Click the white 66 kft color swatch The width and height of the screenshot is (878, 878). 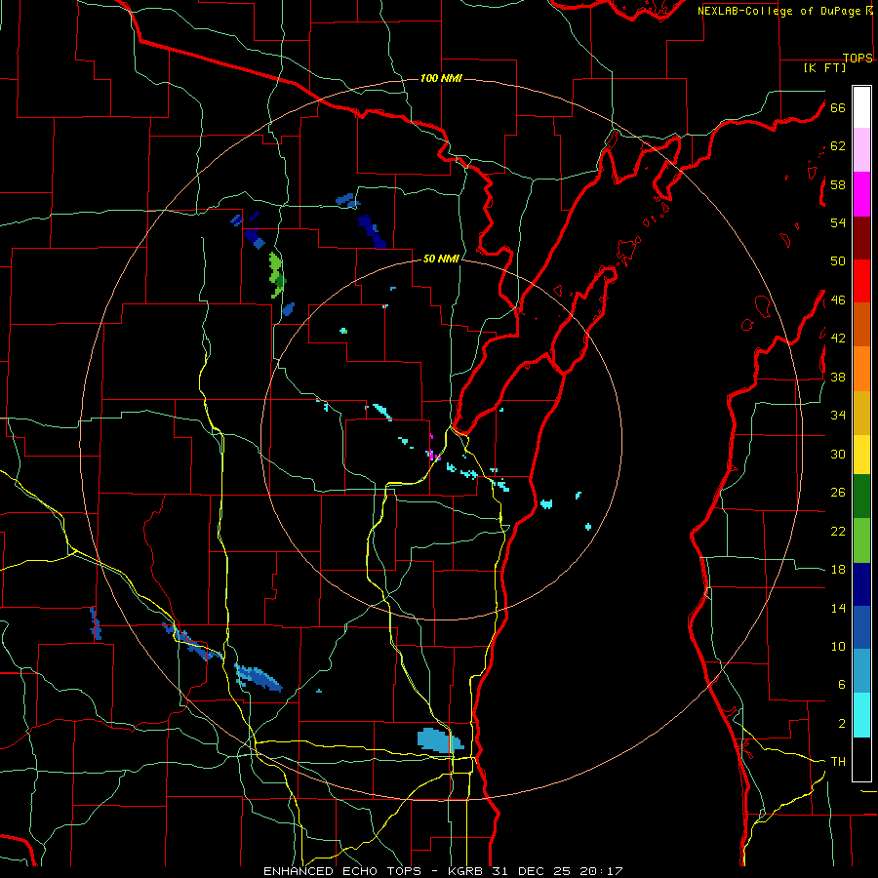pos(861,107)
